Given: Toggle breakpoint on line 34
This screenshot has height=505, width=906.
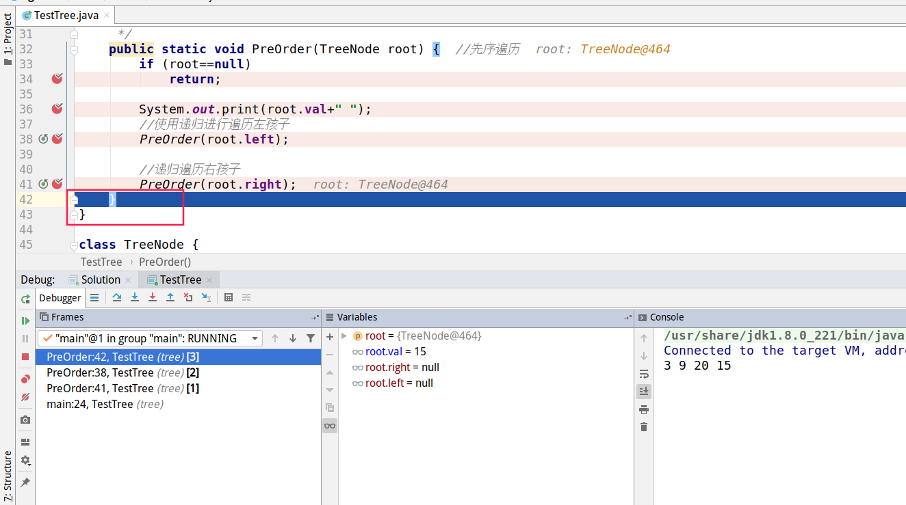Looking at the screenshot, I should [x=57, y=79].
